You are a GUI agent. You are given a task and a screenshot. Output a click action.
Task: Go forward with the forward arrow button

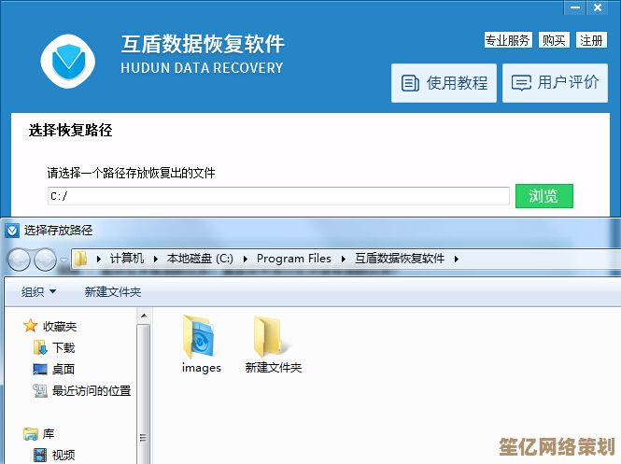(45, 260)
